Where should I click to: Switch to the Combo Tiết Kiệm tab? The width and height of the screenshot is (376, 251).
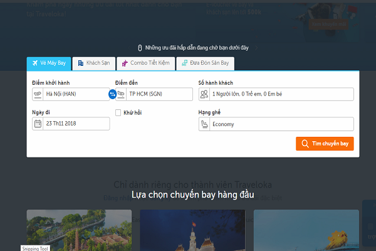pos(146,63)
